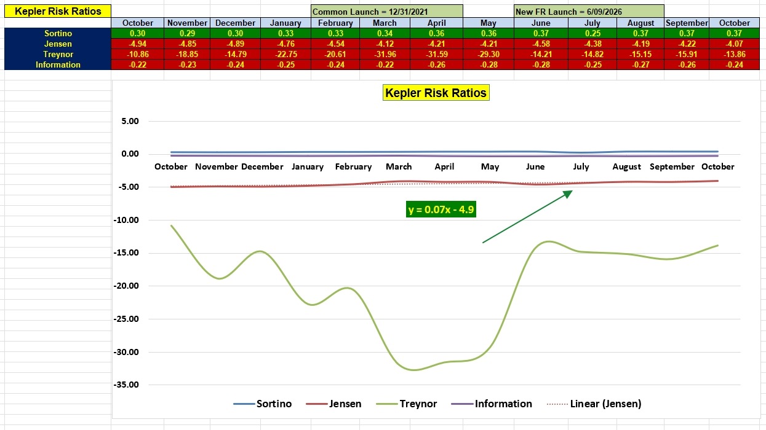
Task: Select the Treynor value -15.15
Action: coord(640,54)
